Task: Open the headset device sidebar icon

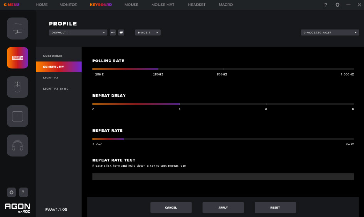Action: pos(17,145)
